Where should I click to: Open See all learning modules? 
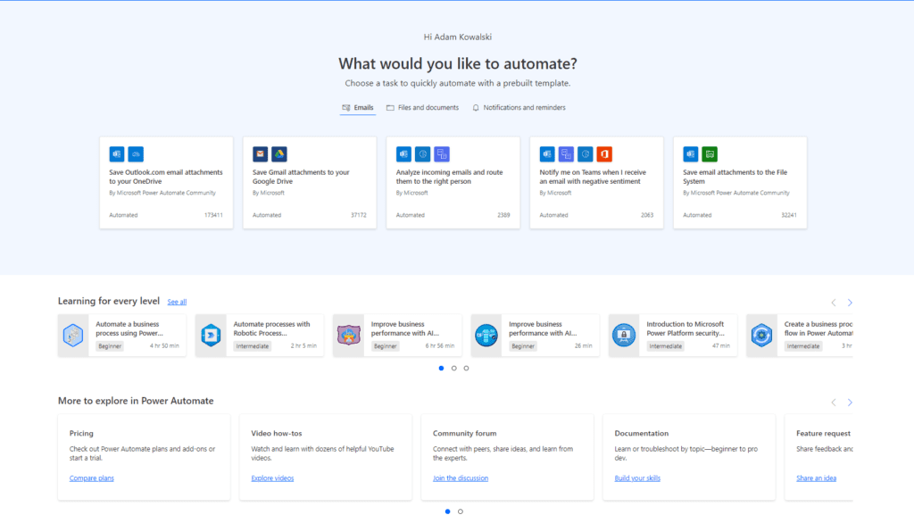point(176,302)
